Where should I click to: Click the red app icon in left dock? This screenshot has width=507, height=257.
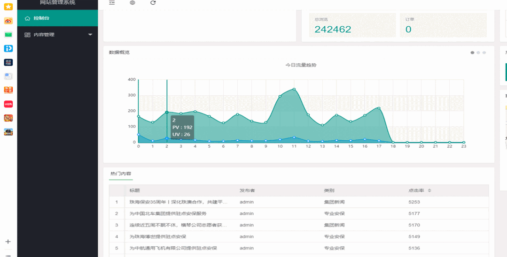pyautogui.click(x=8, y=104)
